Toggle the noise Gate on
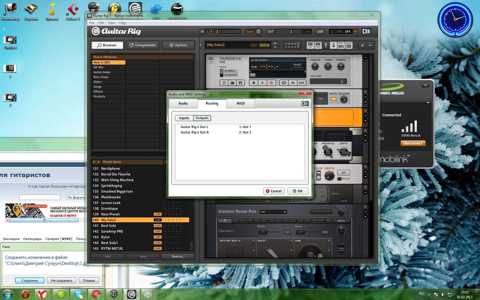This screenshot has width=480, height=300. click(249, 32)
